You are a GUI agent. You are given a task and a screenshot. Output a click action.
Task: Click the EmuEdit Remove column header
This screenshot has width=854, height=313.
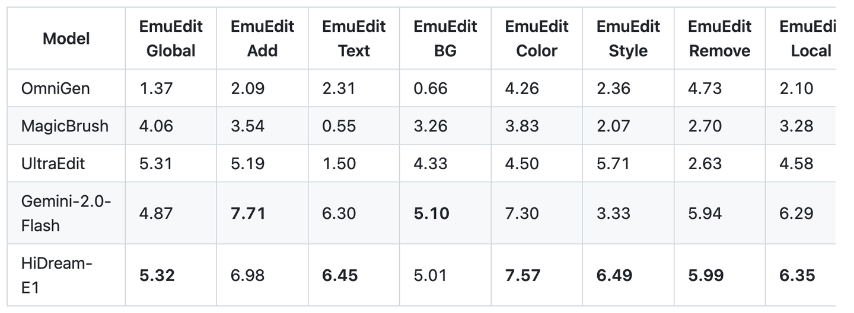[x=719, y=39]
